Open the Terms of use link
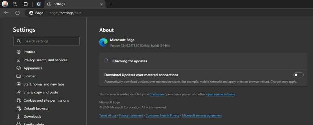 [108, 116]
